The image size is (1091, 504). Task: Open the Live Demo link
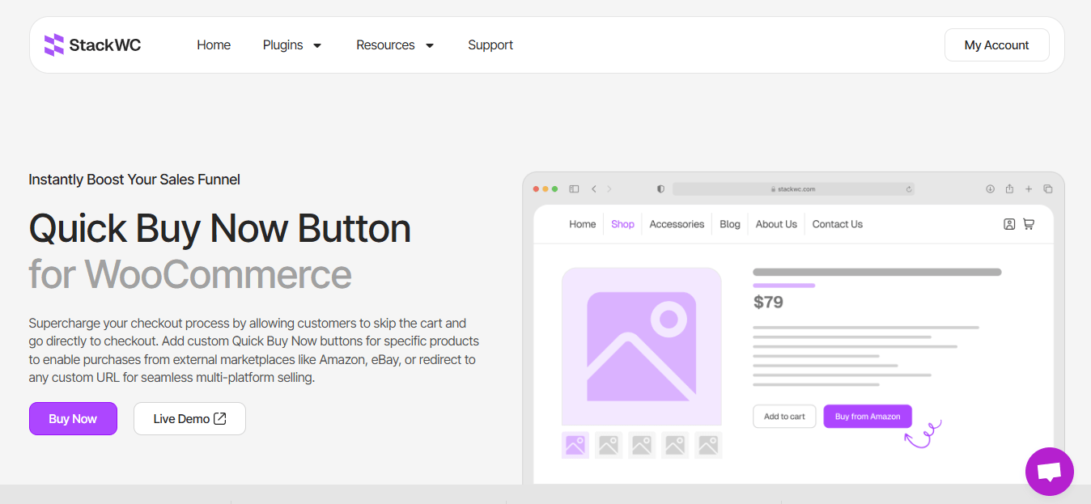(x=189, y=419)
